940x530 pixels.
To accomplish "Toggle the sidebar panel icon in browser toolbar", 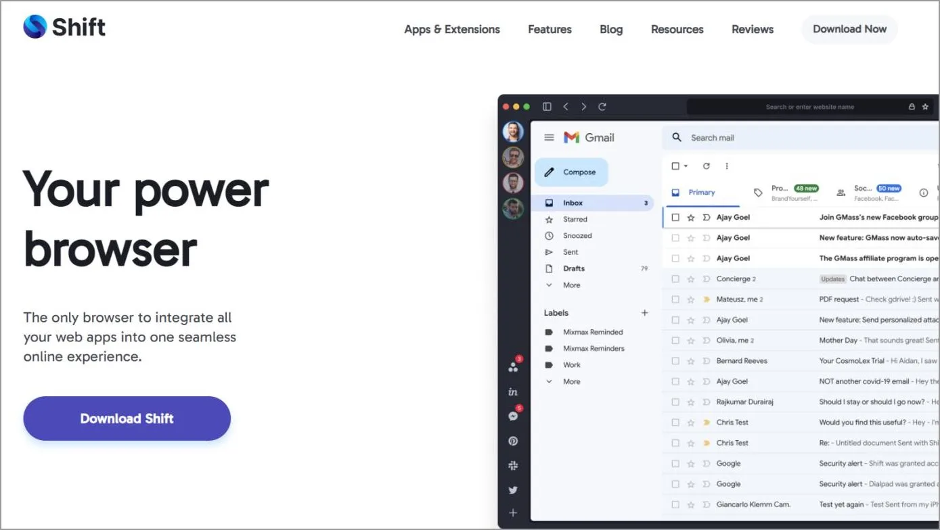I will pos(547,107).
